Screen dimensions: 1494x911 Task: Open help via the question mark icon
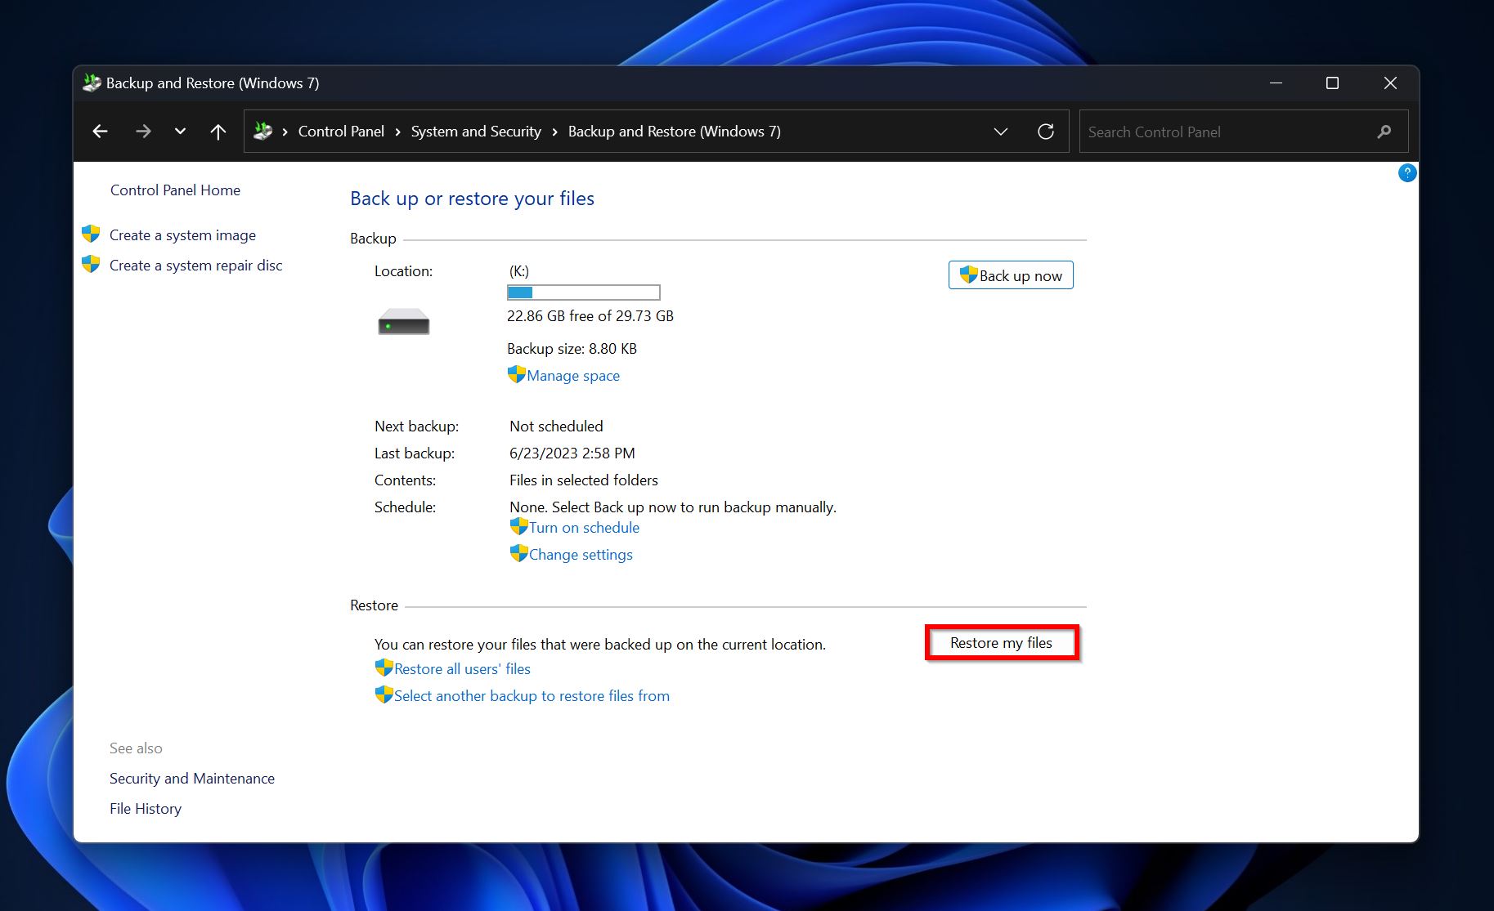pyautogui.click(x=1407, y=172)
